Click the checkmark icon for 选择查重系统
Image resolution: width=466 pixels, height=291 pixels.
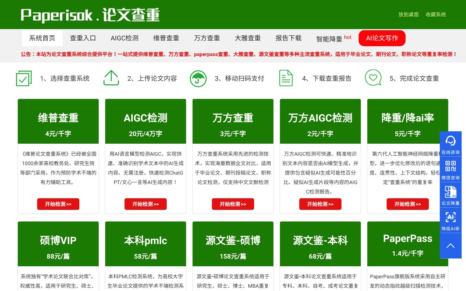23,77
